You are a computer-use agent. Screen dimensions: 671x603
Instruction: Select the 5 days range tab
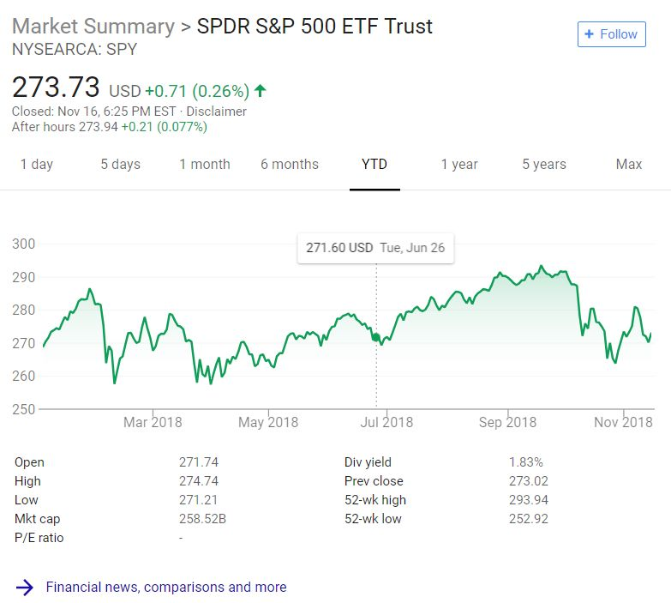point(121,165)
